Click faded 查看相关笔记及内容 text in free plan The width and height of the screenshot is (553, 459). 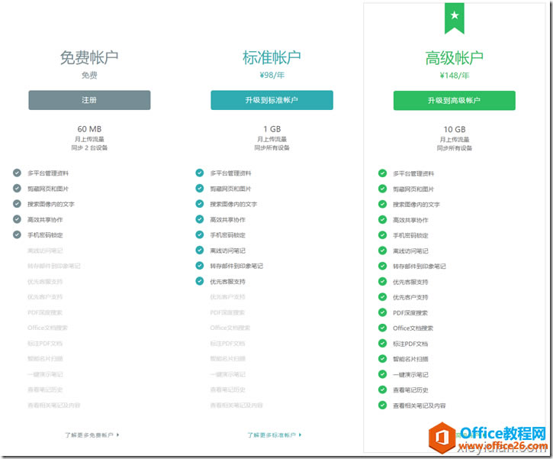[54, 406]
